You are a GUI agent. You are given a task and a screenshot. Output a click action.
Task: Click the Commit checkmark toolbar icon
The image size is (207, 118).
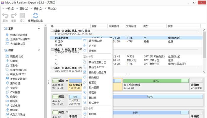pyautogui.click(x=22, y=16)
